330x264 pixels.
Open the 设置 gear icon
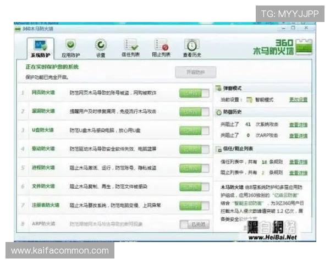[101, 45]
